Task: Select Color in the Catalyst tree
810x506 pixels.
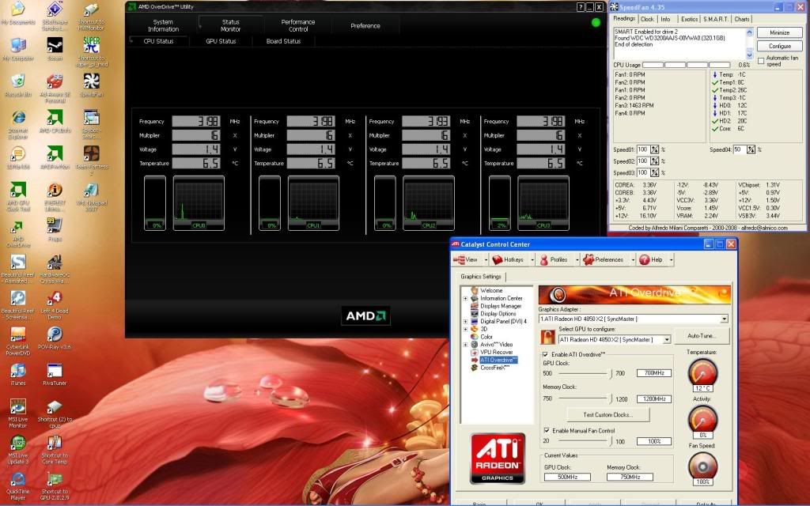Action: tap(486, 337)
